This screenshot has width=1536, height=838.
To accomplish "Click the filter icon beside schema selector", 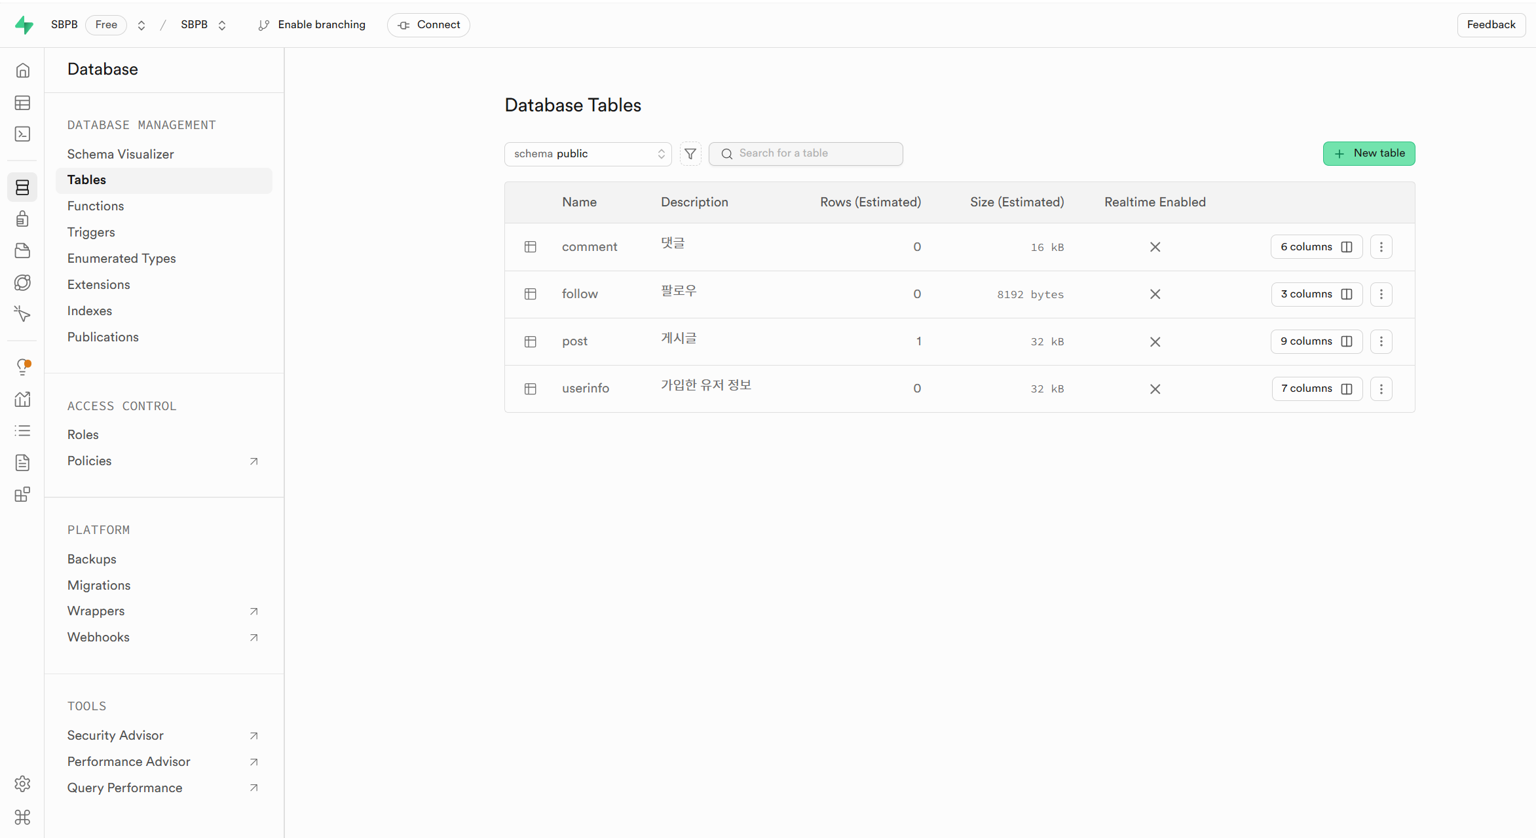I will point(690,154).
